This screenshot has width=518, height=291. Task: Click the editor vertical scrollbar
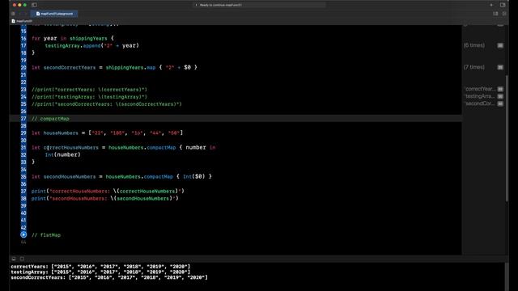(507, 138)
